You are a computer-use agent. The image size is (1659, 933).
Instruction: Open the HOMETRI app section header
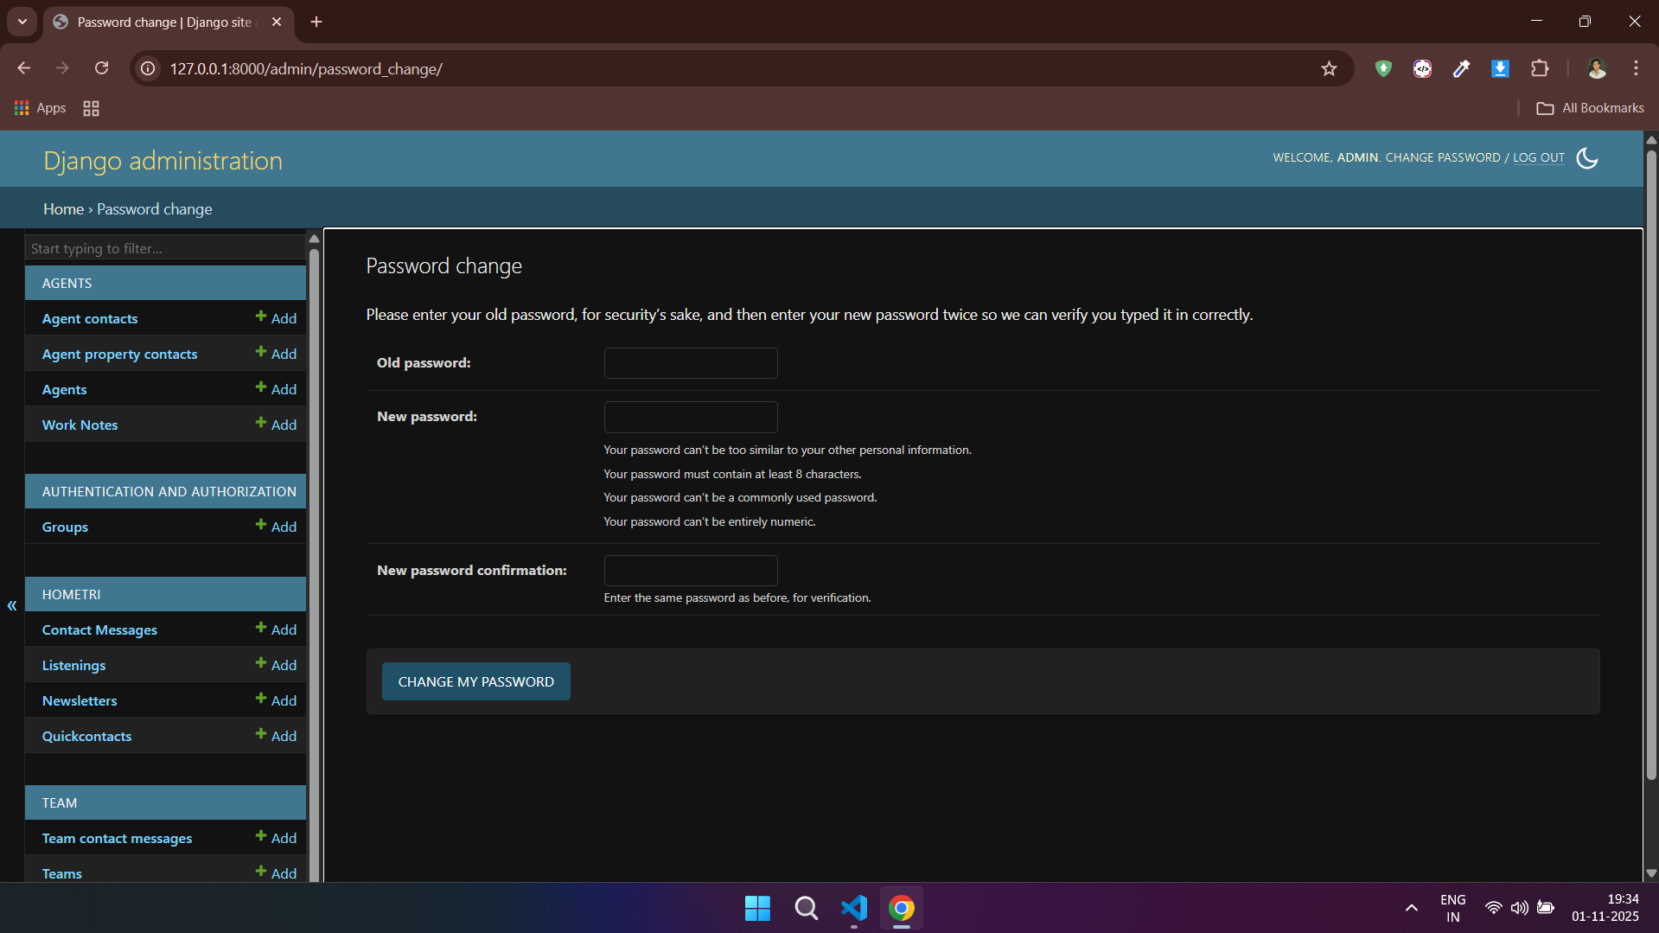tap(71, 595)
